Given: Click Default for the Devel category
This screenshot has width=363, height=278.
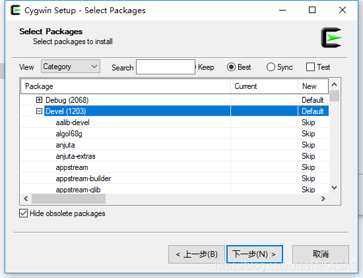Looking at the screenshot, I should pos(313,111).
